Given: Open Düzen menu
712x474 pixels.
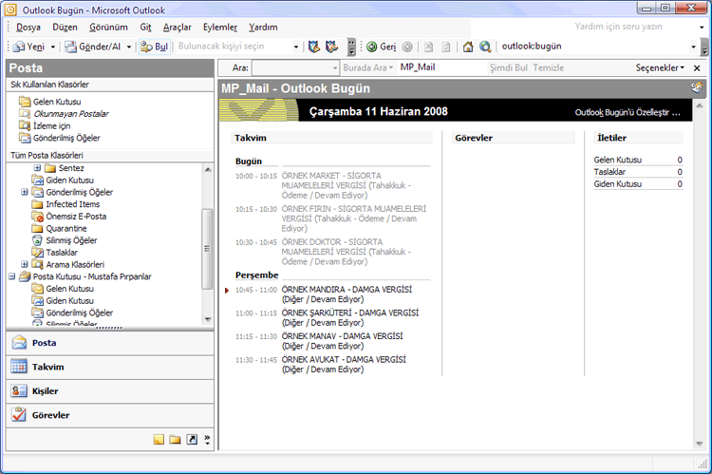Looking at the screenshot, I should 65,28.
